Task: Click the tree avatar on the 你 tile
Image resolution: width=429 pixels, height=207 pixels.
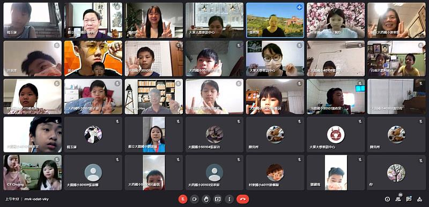Action: 396,173
